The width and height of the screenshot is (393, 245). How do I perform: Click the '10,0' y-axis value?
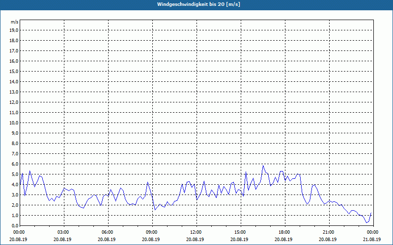(x=14, y=123)
